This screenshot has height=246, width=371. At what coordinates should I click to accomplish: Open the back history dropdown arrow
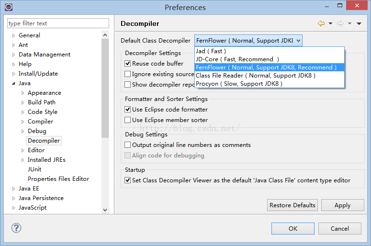[x=330, y=23]
